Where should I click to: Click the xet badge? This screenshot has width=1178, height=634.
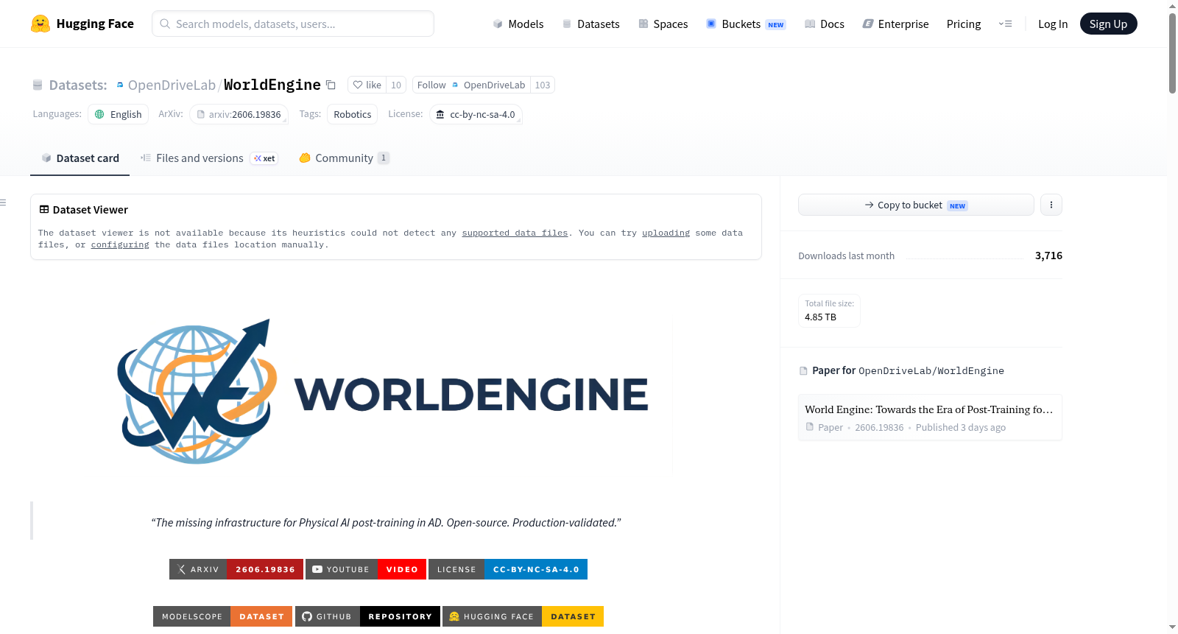(x=264, y=158)
